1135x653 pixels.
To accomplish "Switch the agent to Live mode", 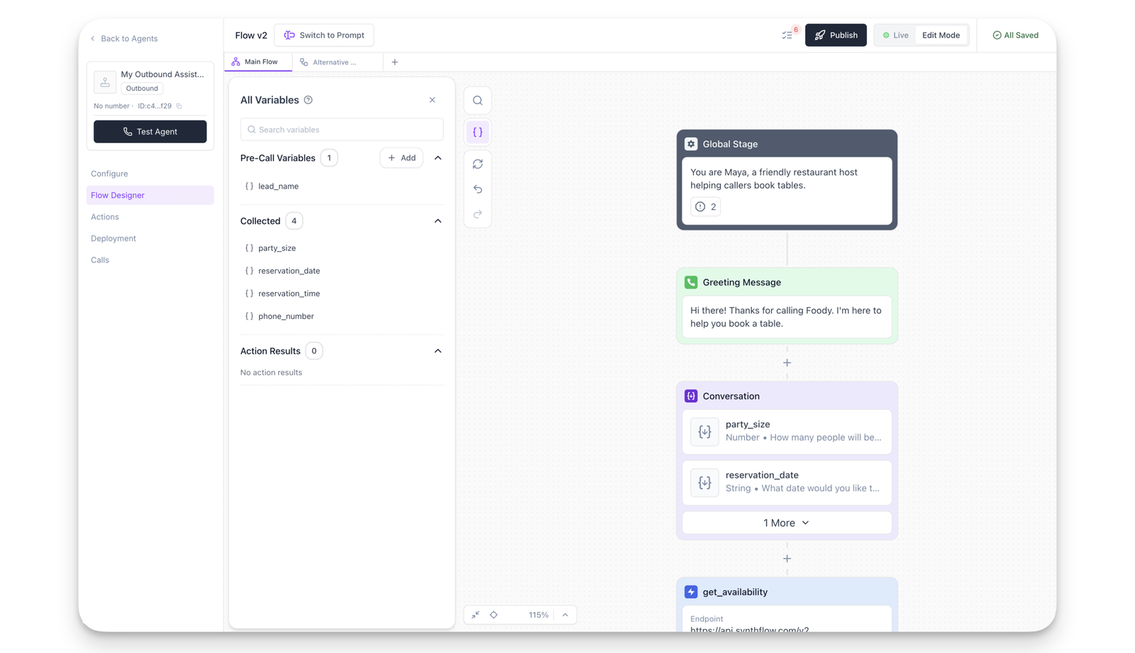I will click(x=895, y=35).
